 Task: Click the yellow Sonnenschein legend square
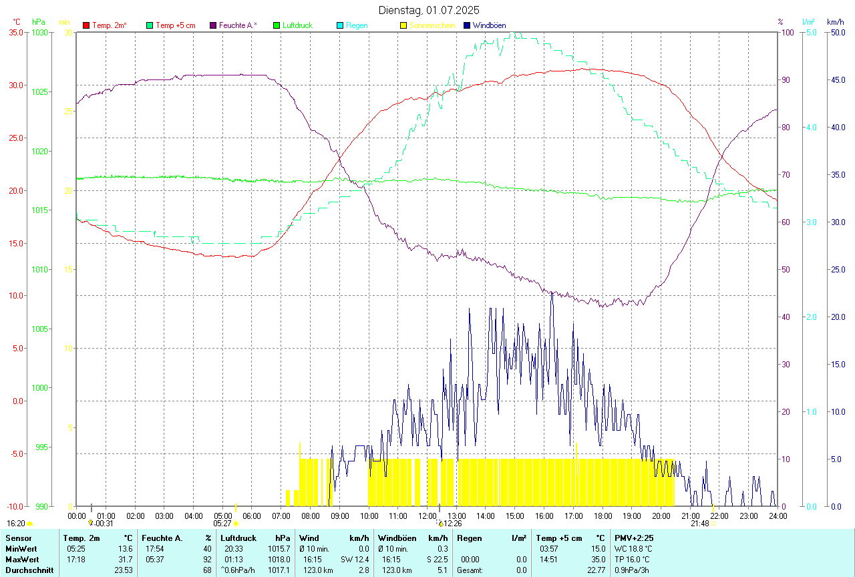(x=403, y=25)
